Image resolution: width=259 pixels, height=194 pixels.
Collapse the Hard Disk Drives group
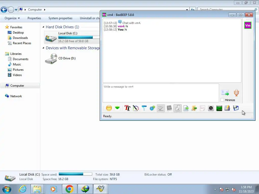[x=43, y=27]
